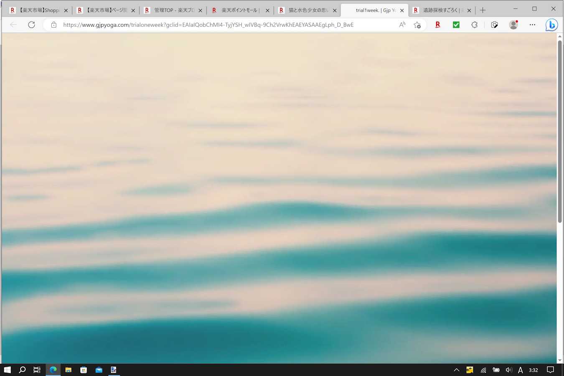
Task: Add this page to favorites
Action: (x=417, y=25)
